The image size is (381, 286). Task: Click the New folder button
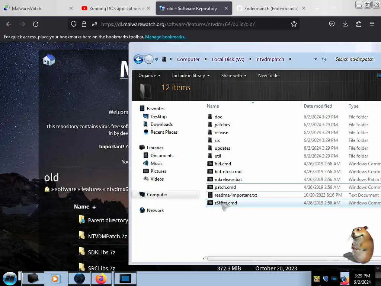pyautogui.click(x=269, y=76)
